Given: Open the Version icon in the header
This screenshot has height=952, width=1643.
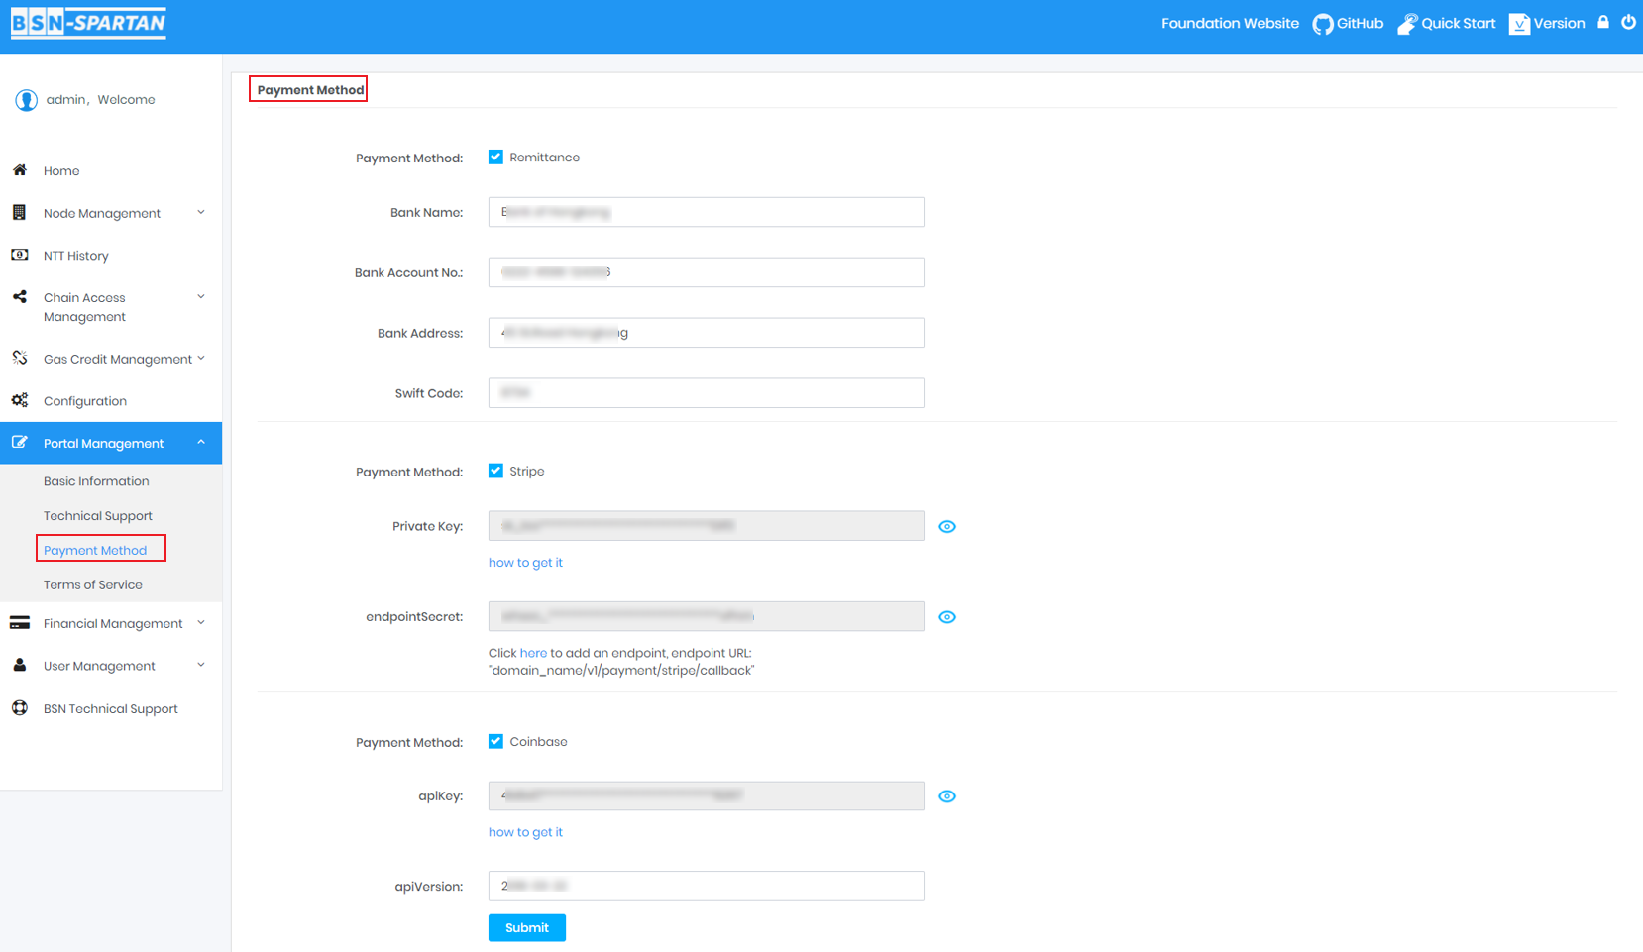Looking at the screenshot, I should tap(1518, 23).
